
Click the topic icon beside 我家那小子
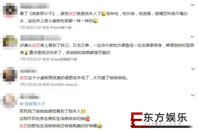[x=22, y=104]
